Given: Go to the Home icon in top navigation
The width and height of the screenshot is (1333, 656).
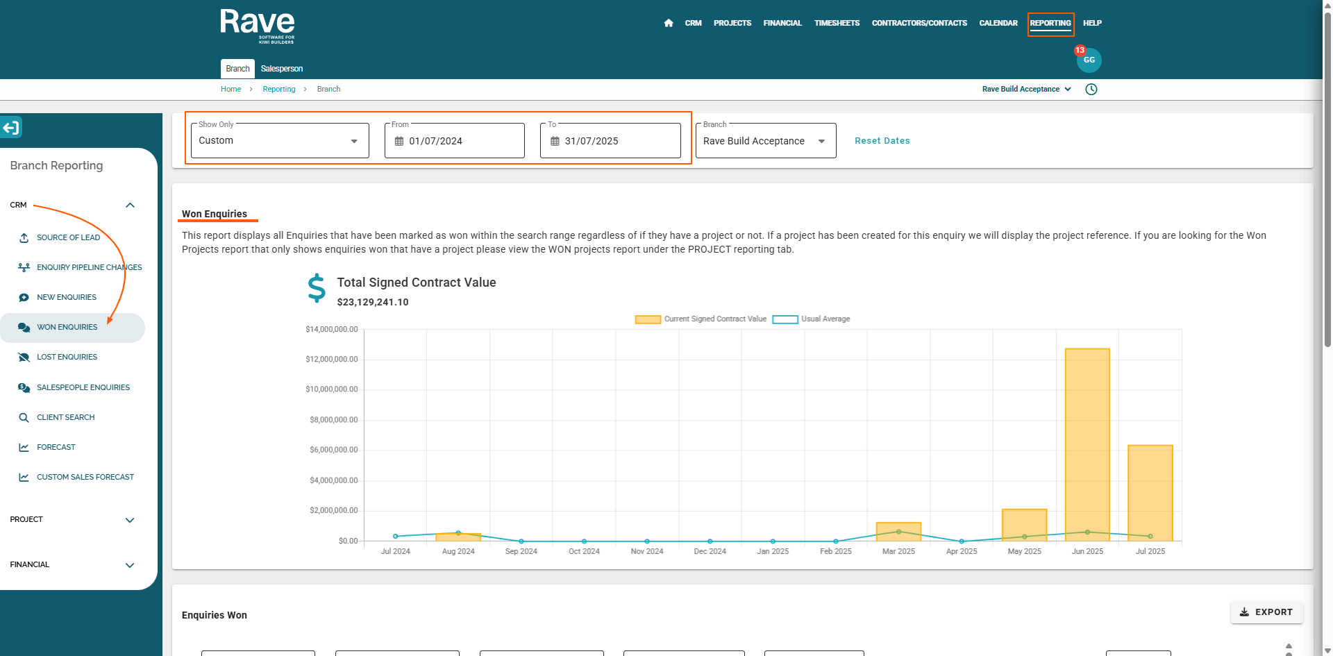Looking at the screenshot, I should pyautogui.click(x=668, y=23).
